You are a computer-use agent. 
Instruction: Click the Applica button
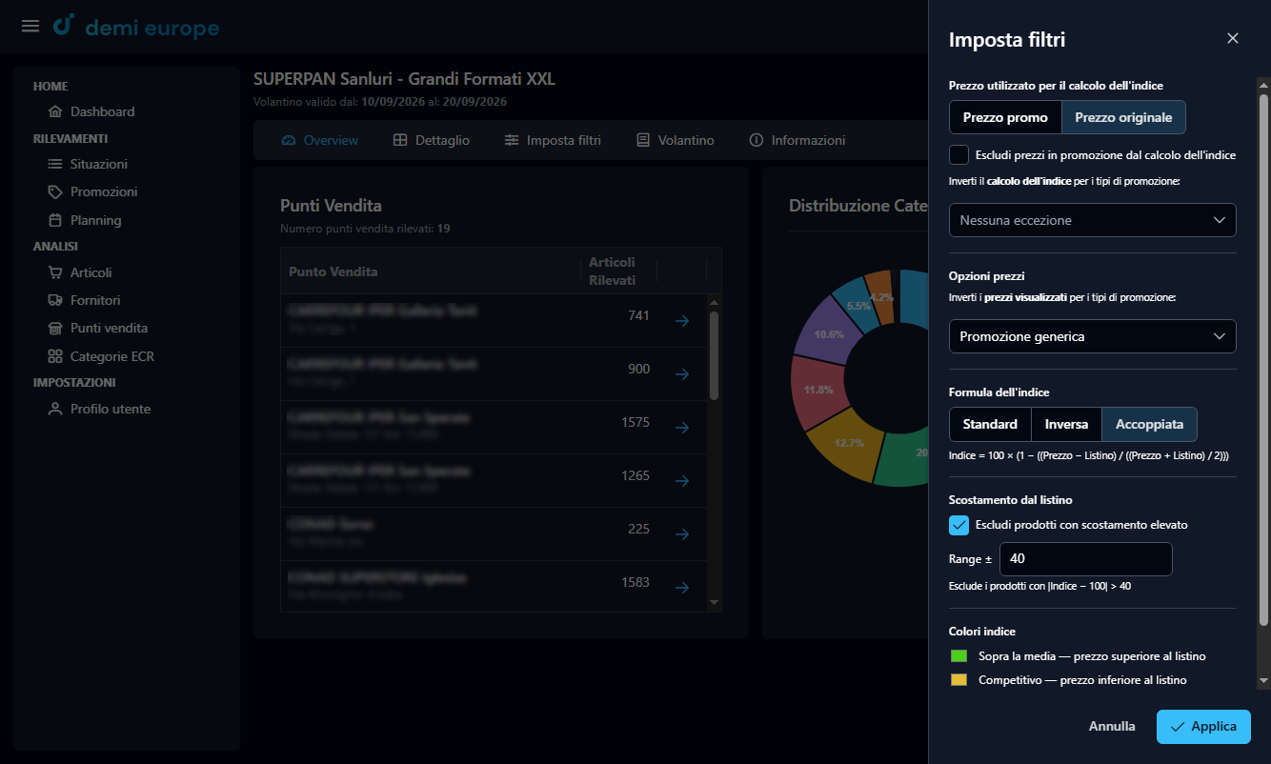[x=1203, y=726]
